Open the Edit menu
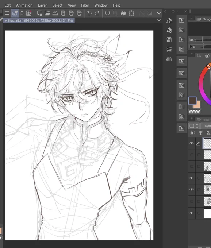Image resolution: width=211 pixels, height=248 pixels. (x=7, y=5)
